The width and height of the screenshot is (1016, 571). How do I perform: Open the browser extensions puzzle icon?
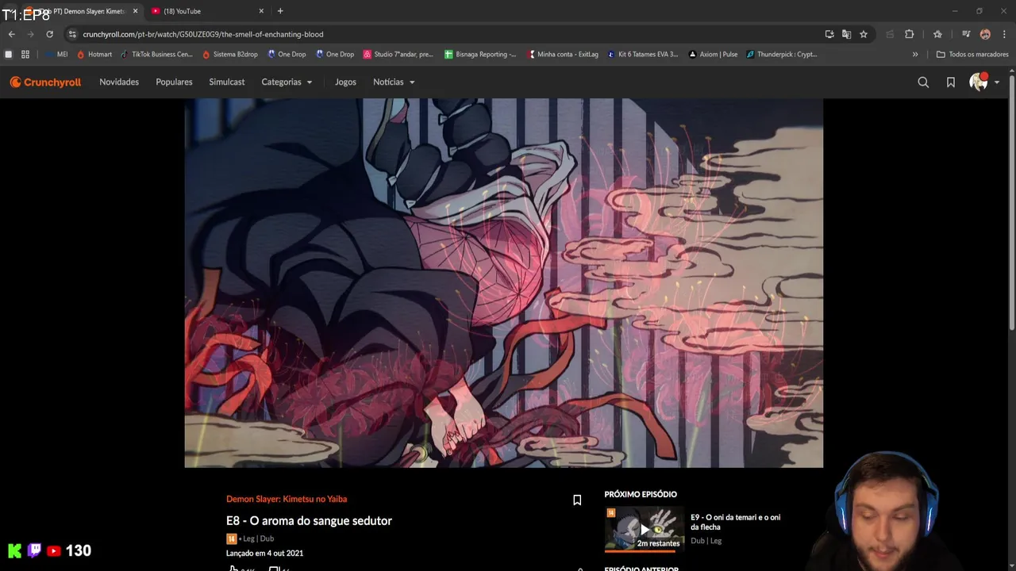pos(910,34)
